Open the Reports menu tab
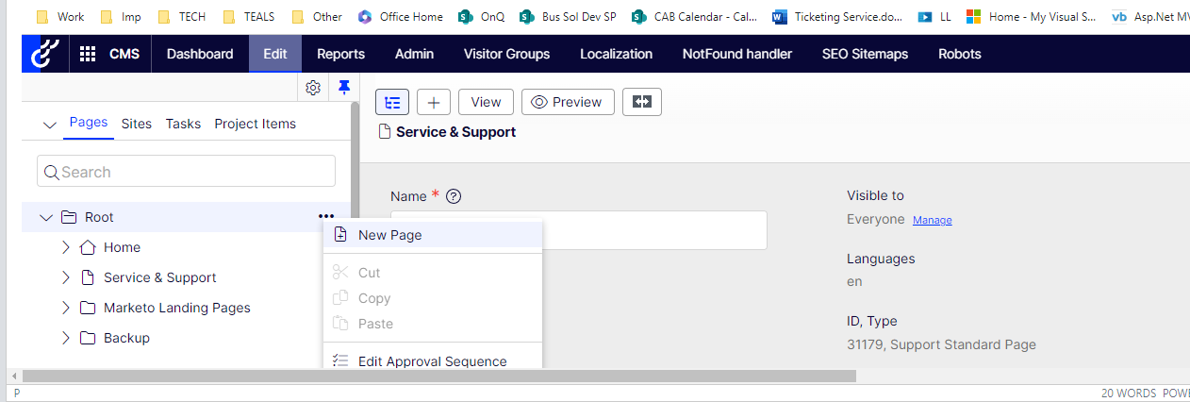1190x402 pixels. tap(340, 54)
